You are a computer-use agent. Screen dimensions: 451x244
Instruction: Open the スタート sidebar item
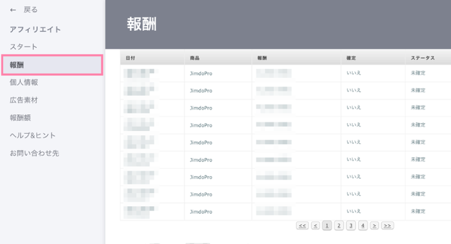click(x=24, y=47)
